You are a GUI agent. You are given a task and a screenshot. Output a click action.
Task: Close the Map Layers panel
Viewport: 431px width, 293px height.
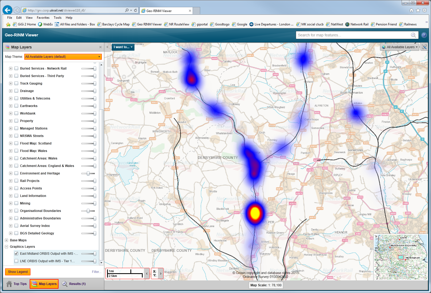tap(100, 47)
